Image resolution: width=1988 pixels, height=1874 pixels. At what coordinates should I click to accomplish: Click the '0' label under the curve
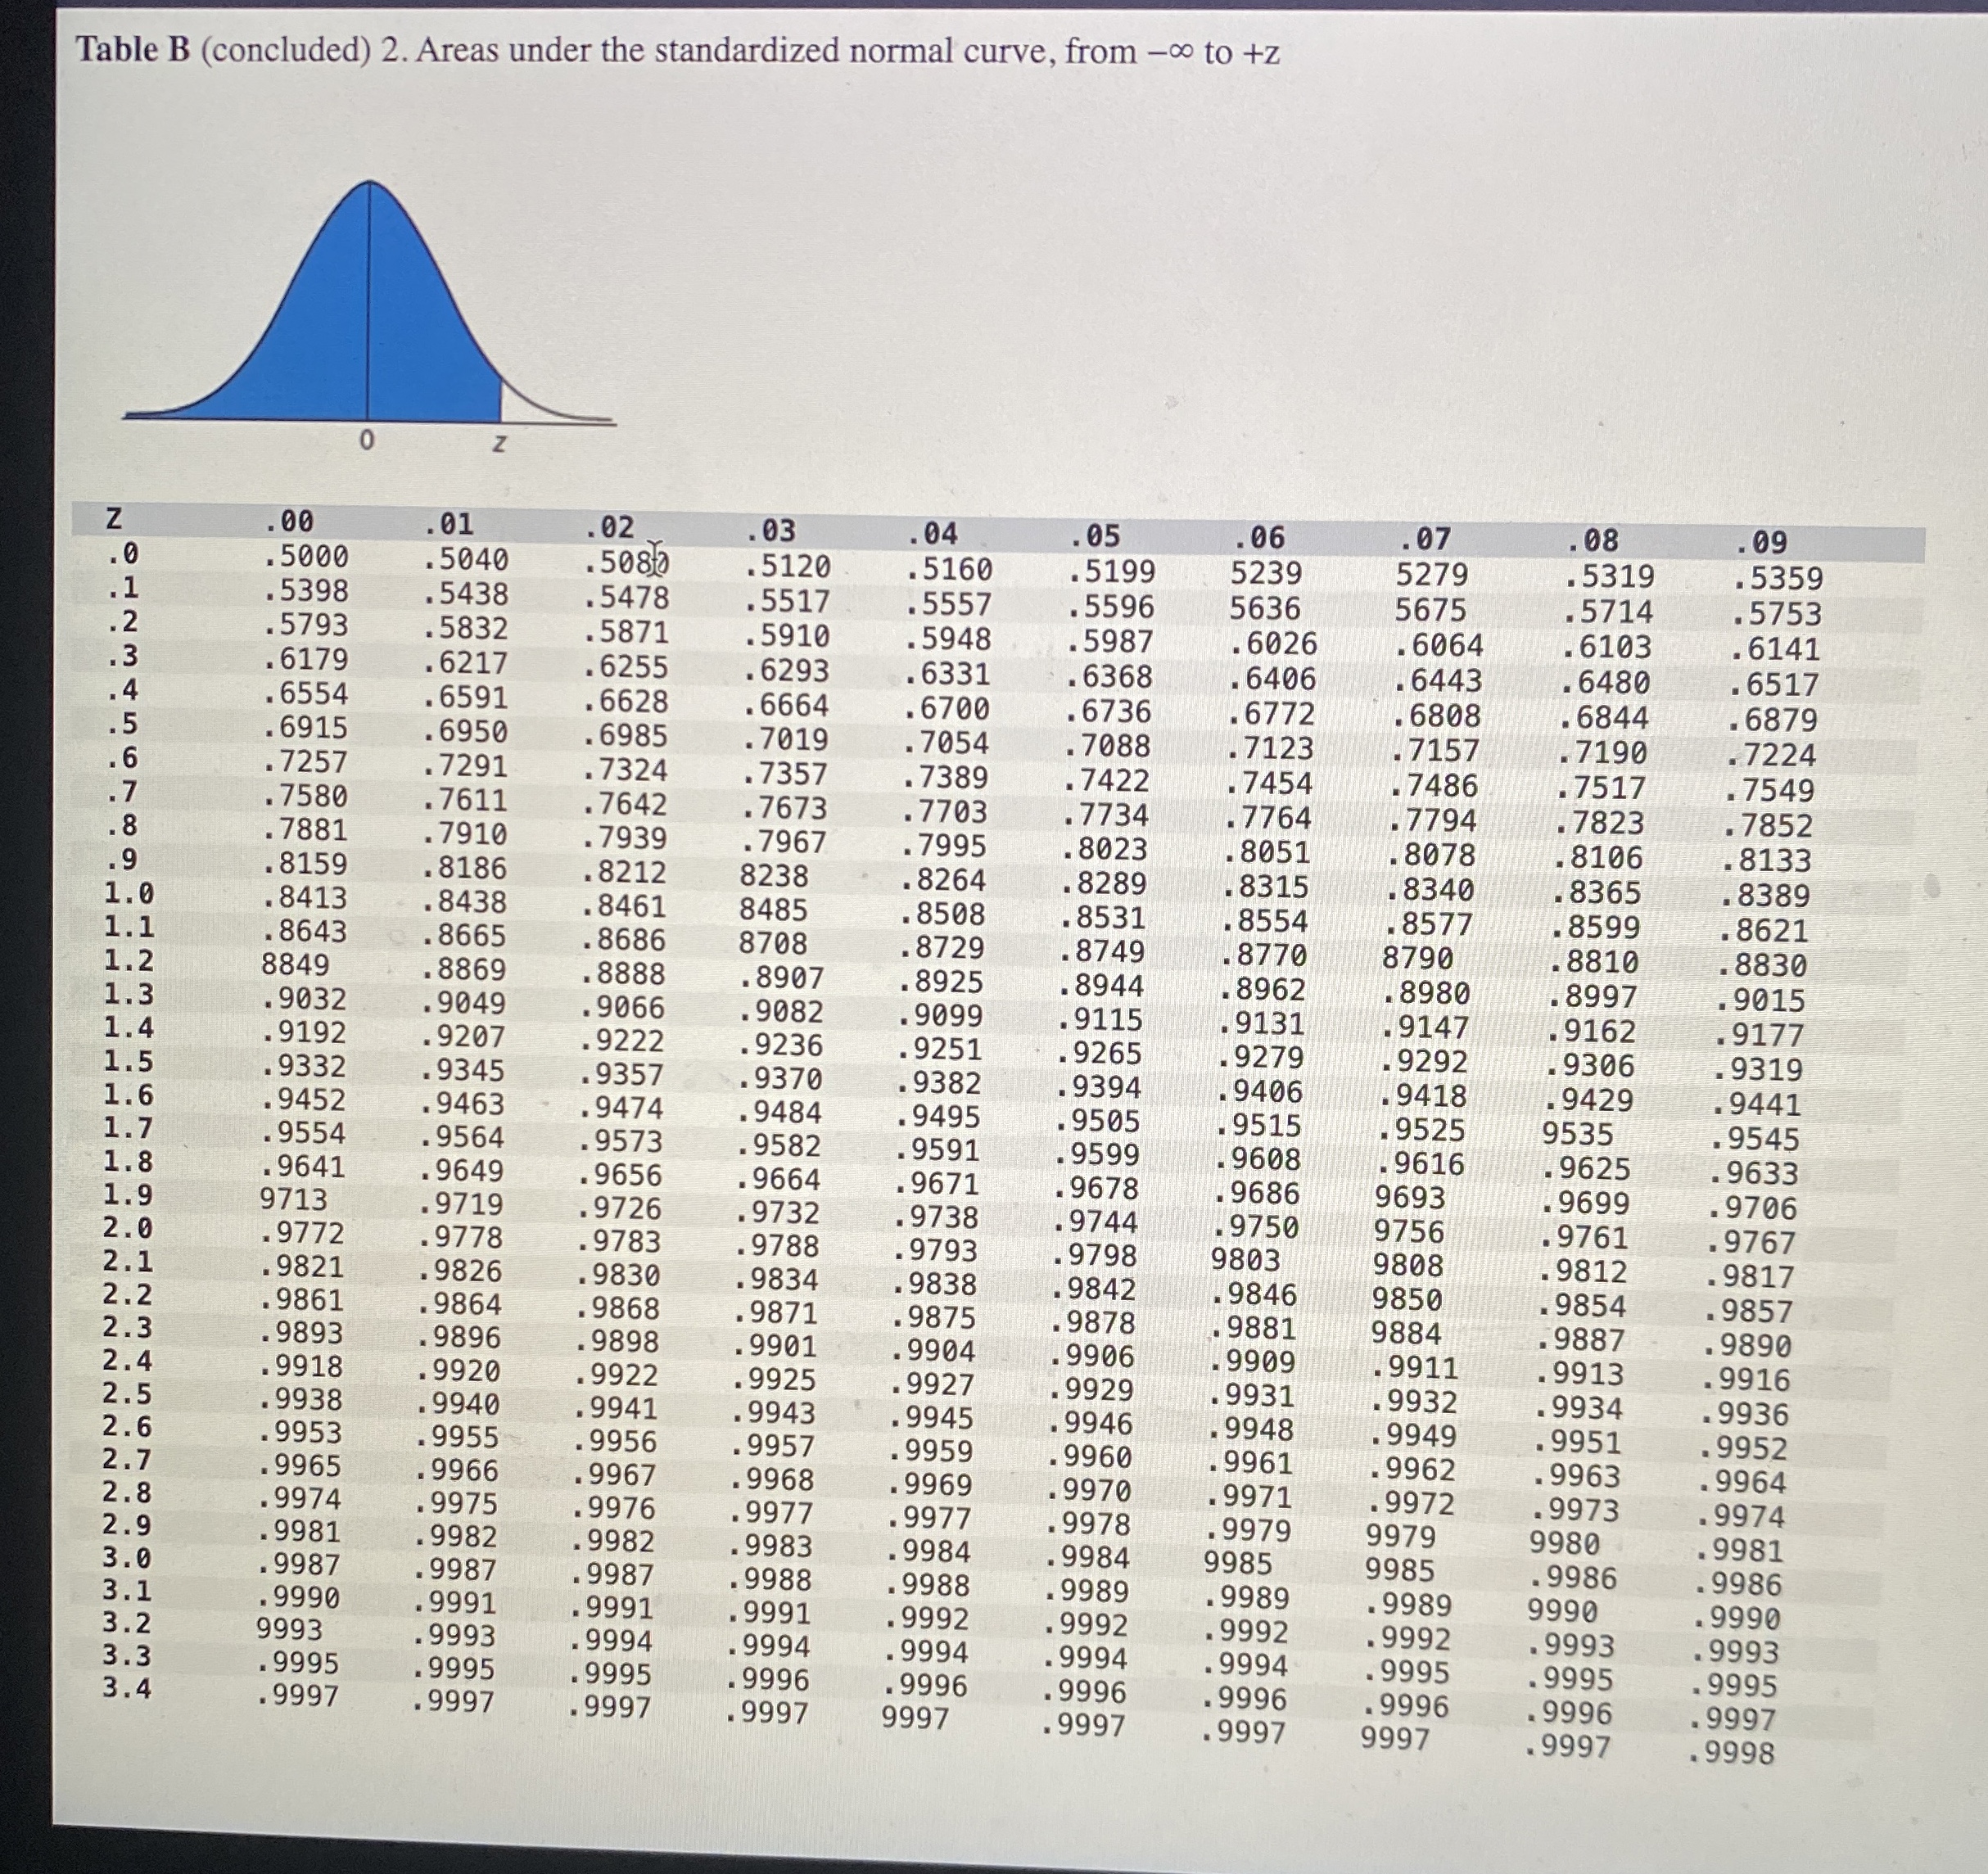tap(366, 440)
